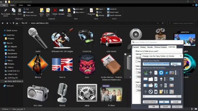The width and height of the screenshot is (198, 111).
Task: Click Browse in Change Icon dialog
Action: tap(176, 64)
